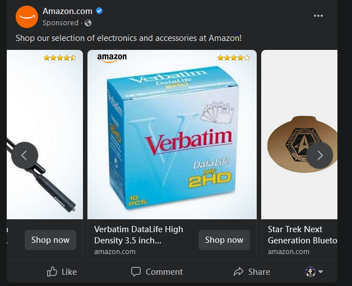Open the profile switcher dropdown
The image size is (352, 286).
click(314, 272)
